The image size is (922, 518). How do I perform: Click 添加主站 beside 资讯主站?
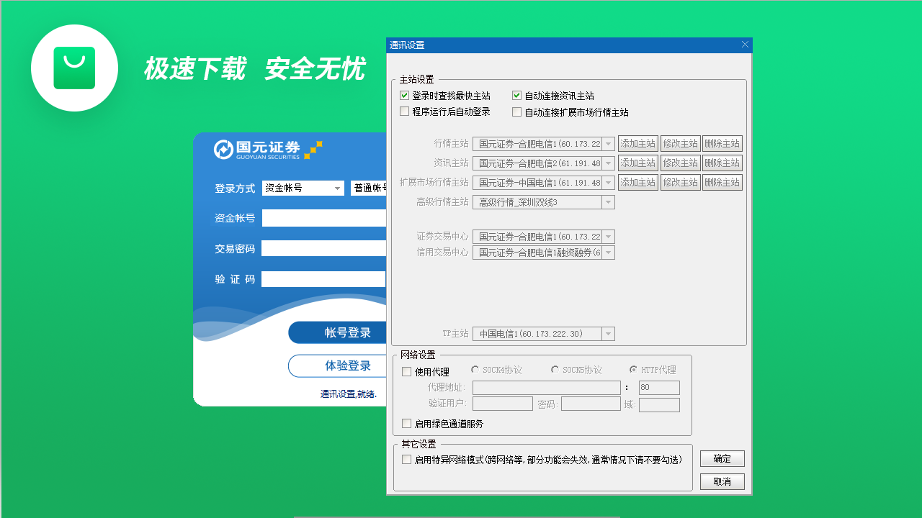tap(637, 163)
